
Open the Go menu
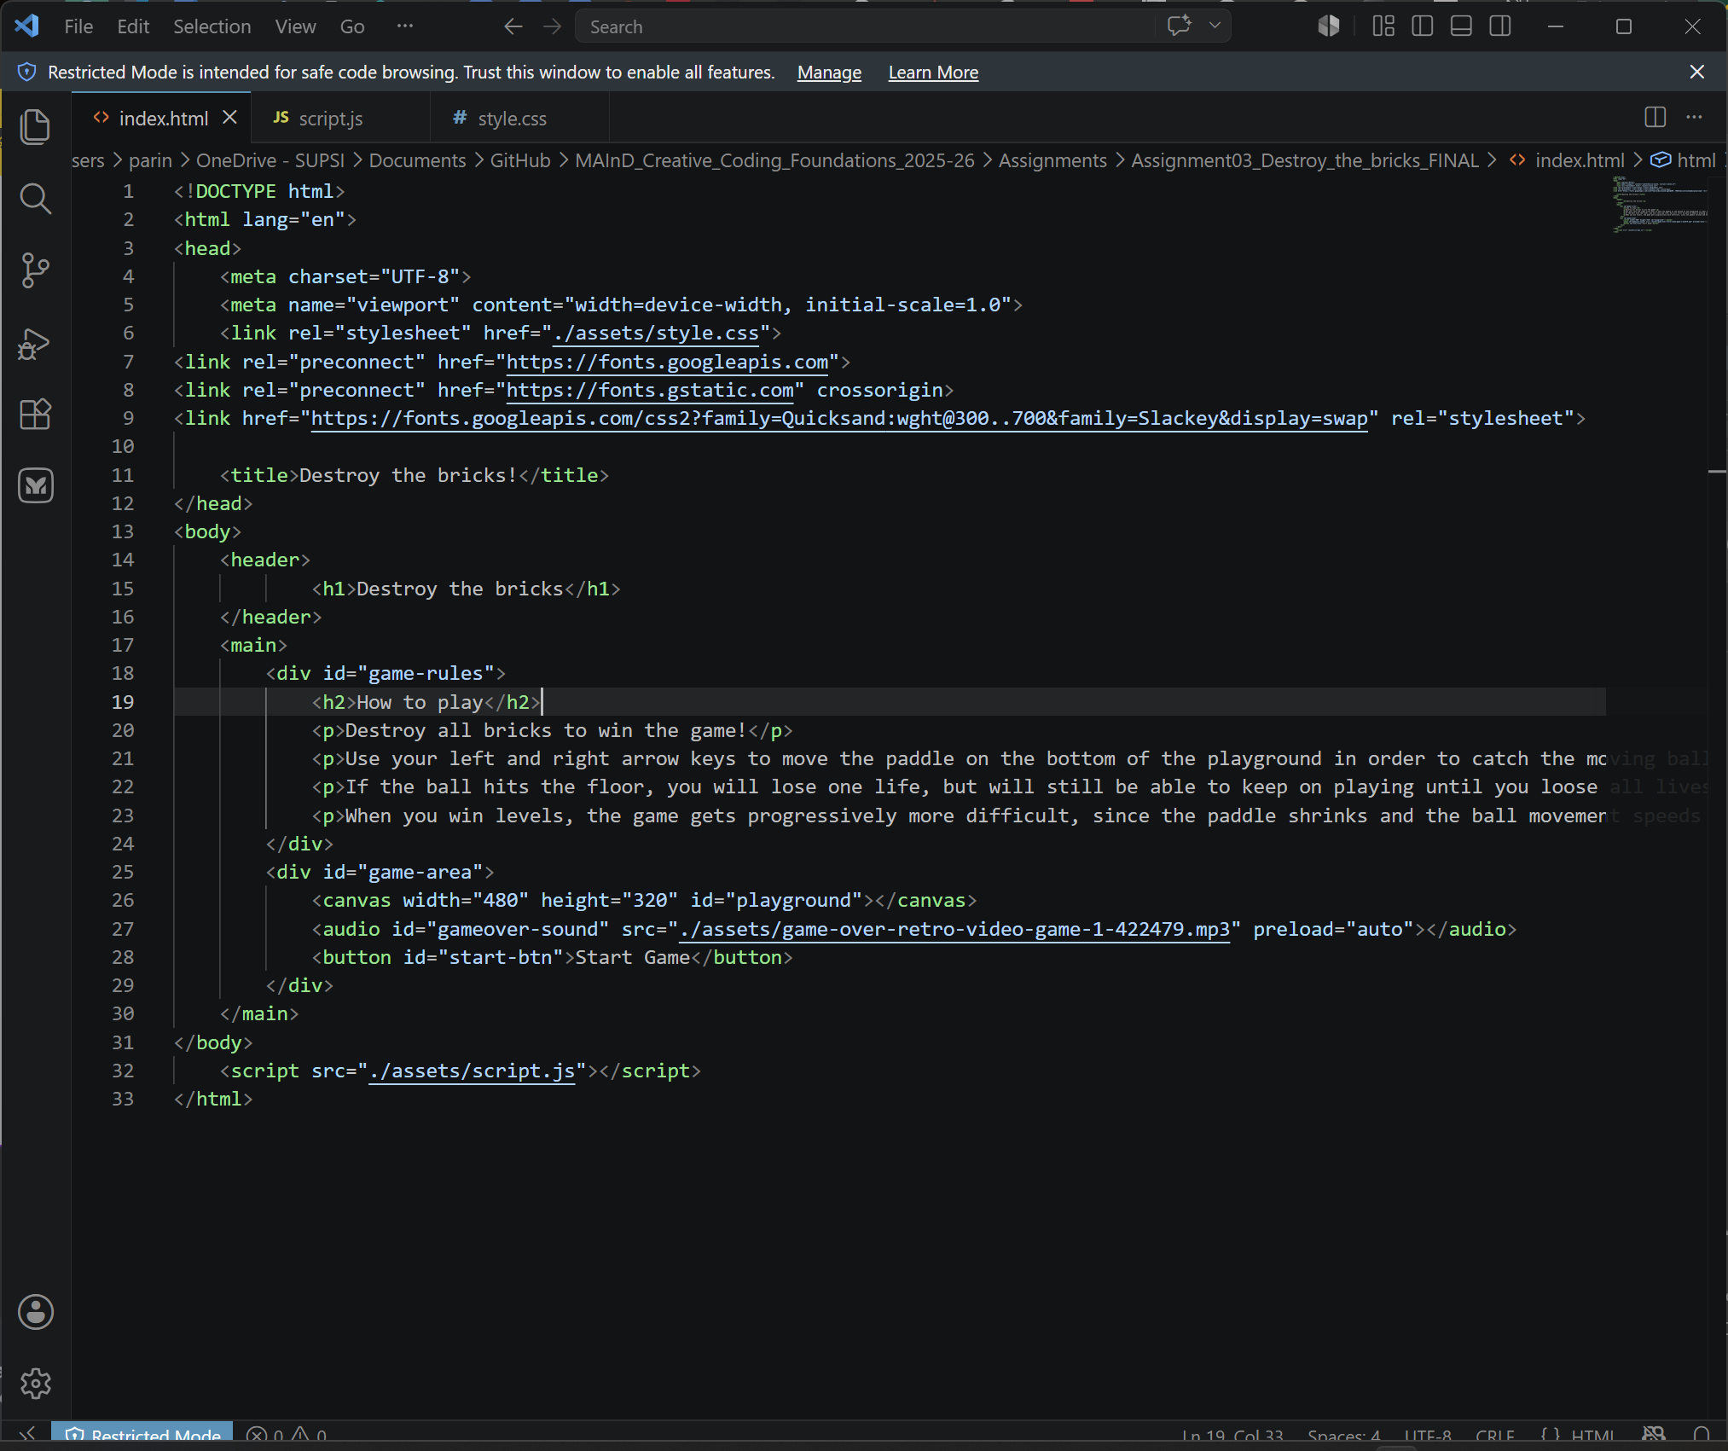coord(352,26)
